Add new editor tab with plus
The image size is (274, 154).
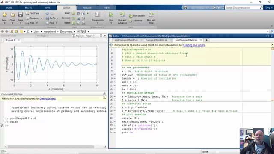tap(206, 40)
